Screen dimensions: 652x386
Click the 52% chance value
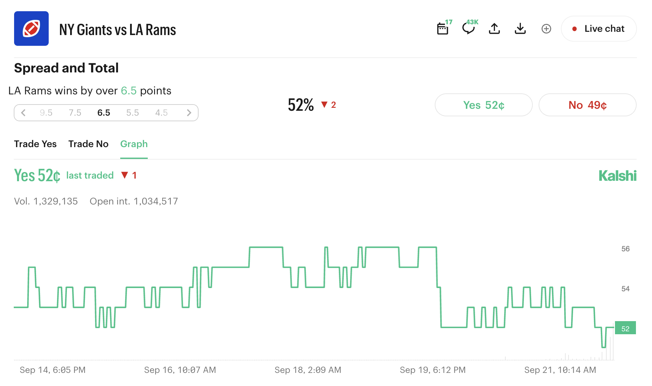click(x=301, y=105)
